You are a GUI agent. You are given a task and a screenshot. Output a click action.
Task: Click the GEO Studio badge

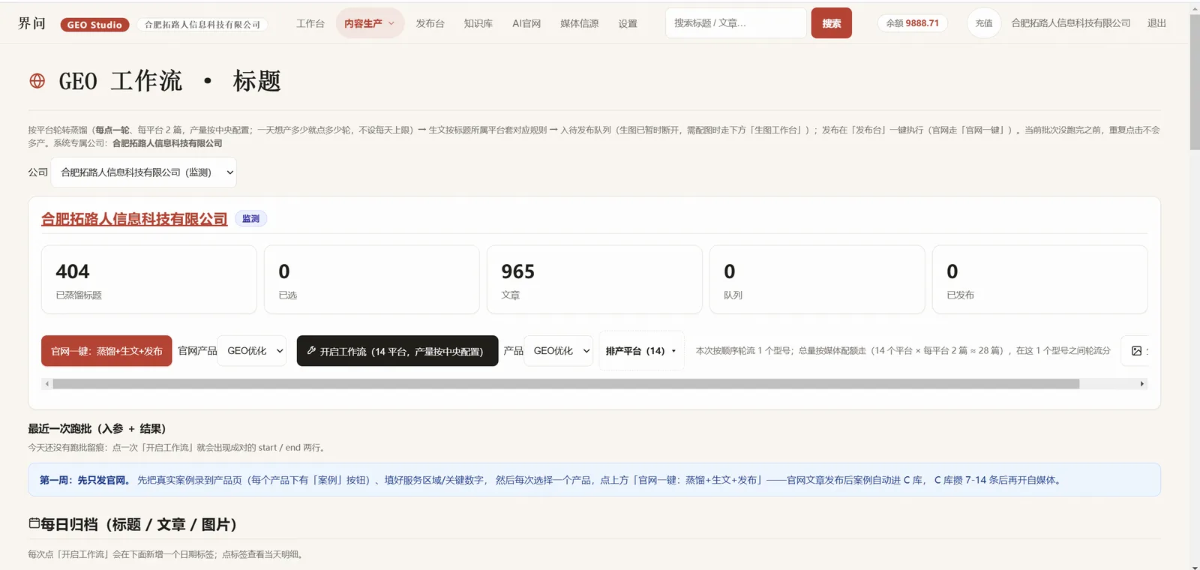tap(94, 25)
